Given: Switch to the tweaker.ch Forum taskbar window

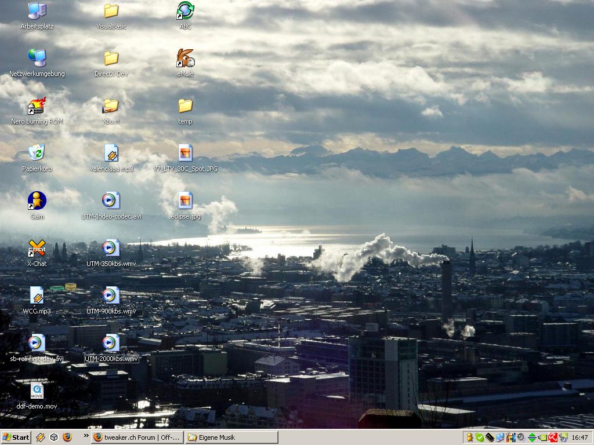Looking at the screenshot, I should [x=137, y=437].
